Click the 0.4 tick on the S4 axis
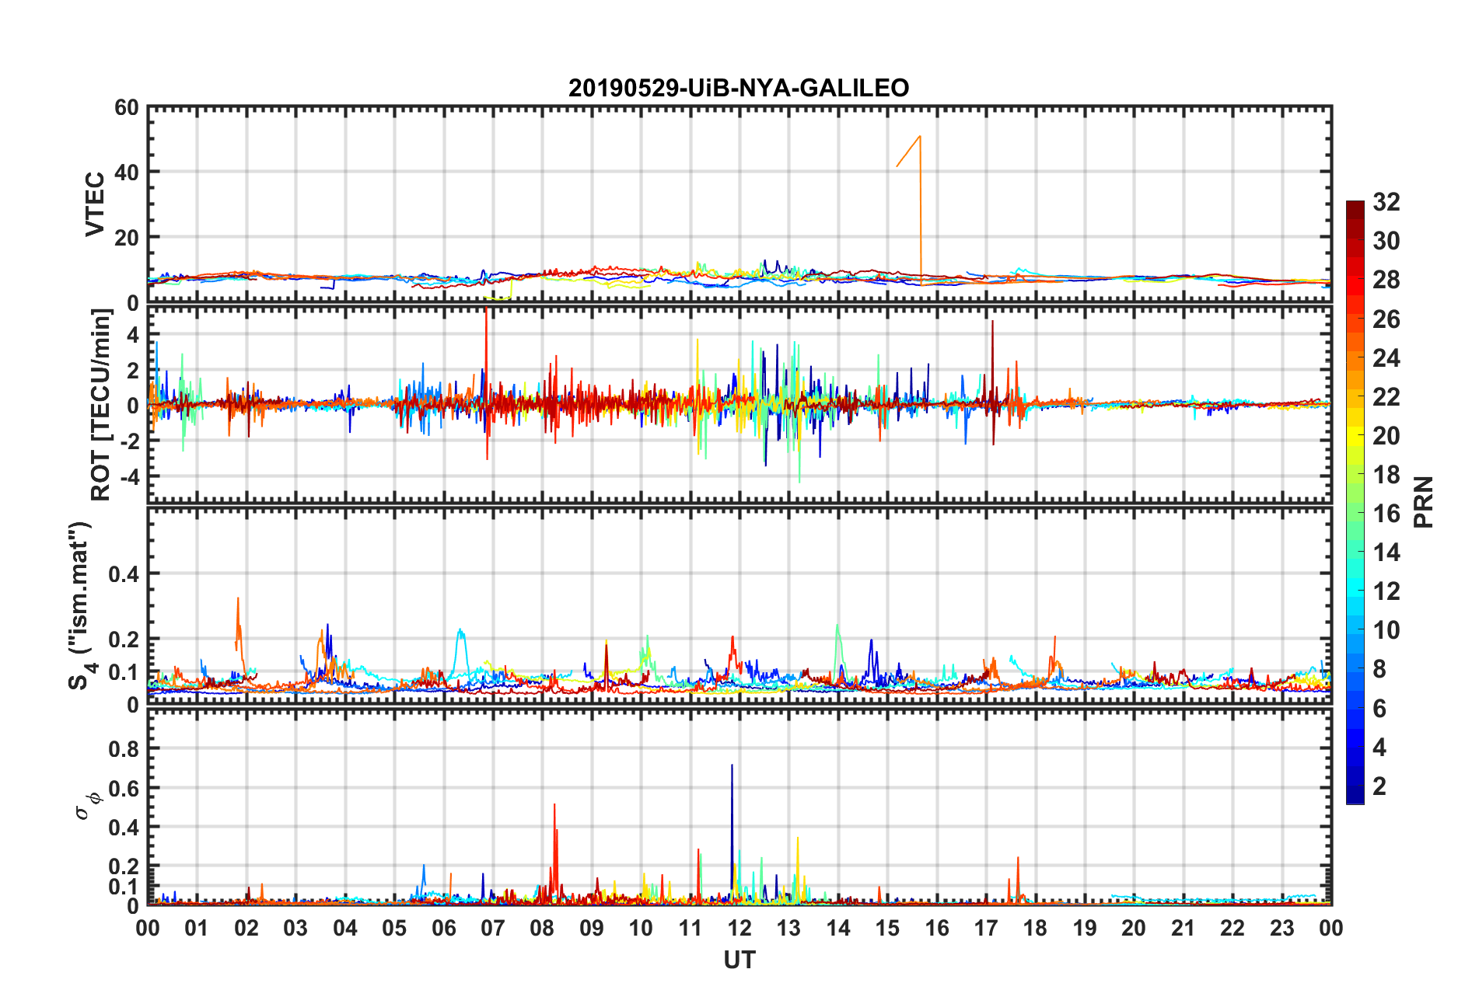Screen dimensions: 1479x1004 124,574
